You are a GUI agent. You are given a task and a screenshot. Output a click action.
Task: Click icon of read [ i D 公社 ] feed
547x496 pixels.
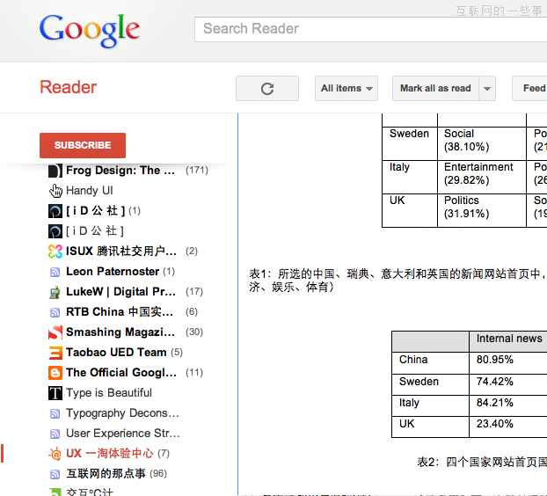55,231
